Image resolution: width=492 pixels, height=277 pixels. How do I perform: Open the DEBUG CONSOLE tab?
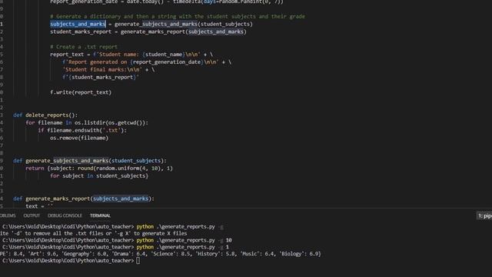(65, 215)
